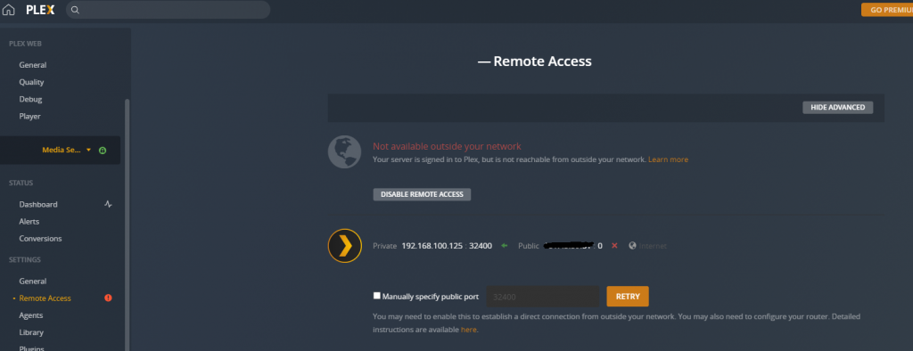
Task: Expand the Media Server dropdown arrow
Action: (88, 151)
